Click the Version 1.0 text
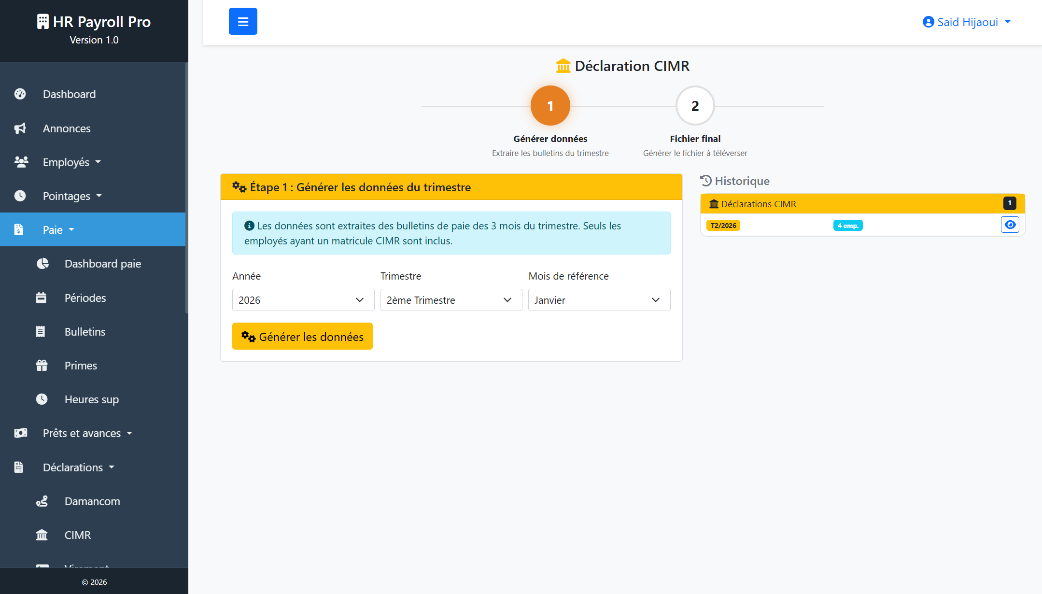The width and height of the screenshot is (1042, 594). point(94,40)
